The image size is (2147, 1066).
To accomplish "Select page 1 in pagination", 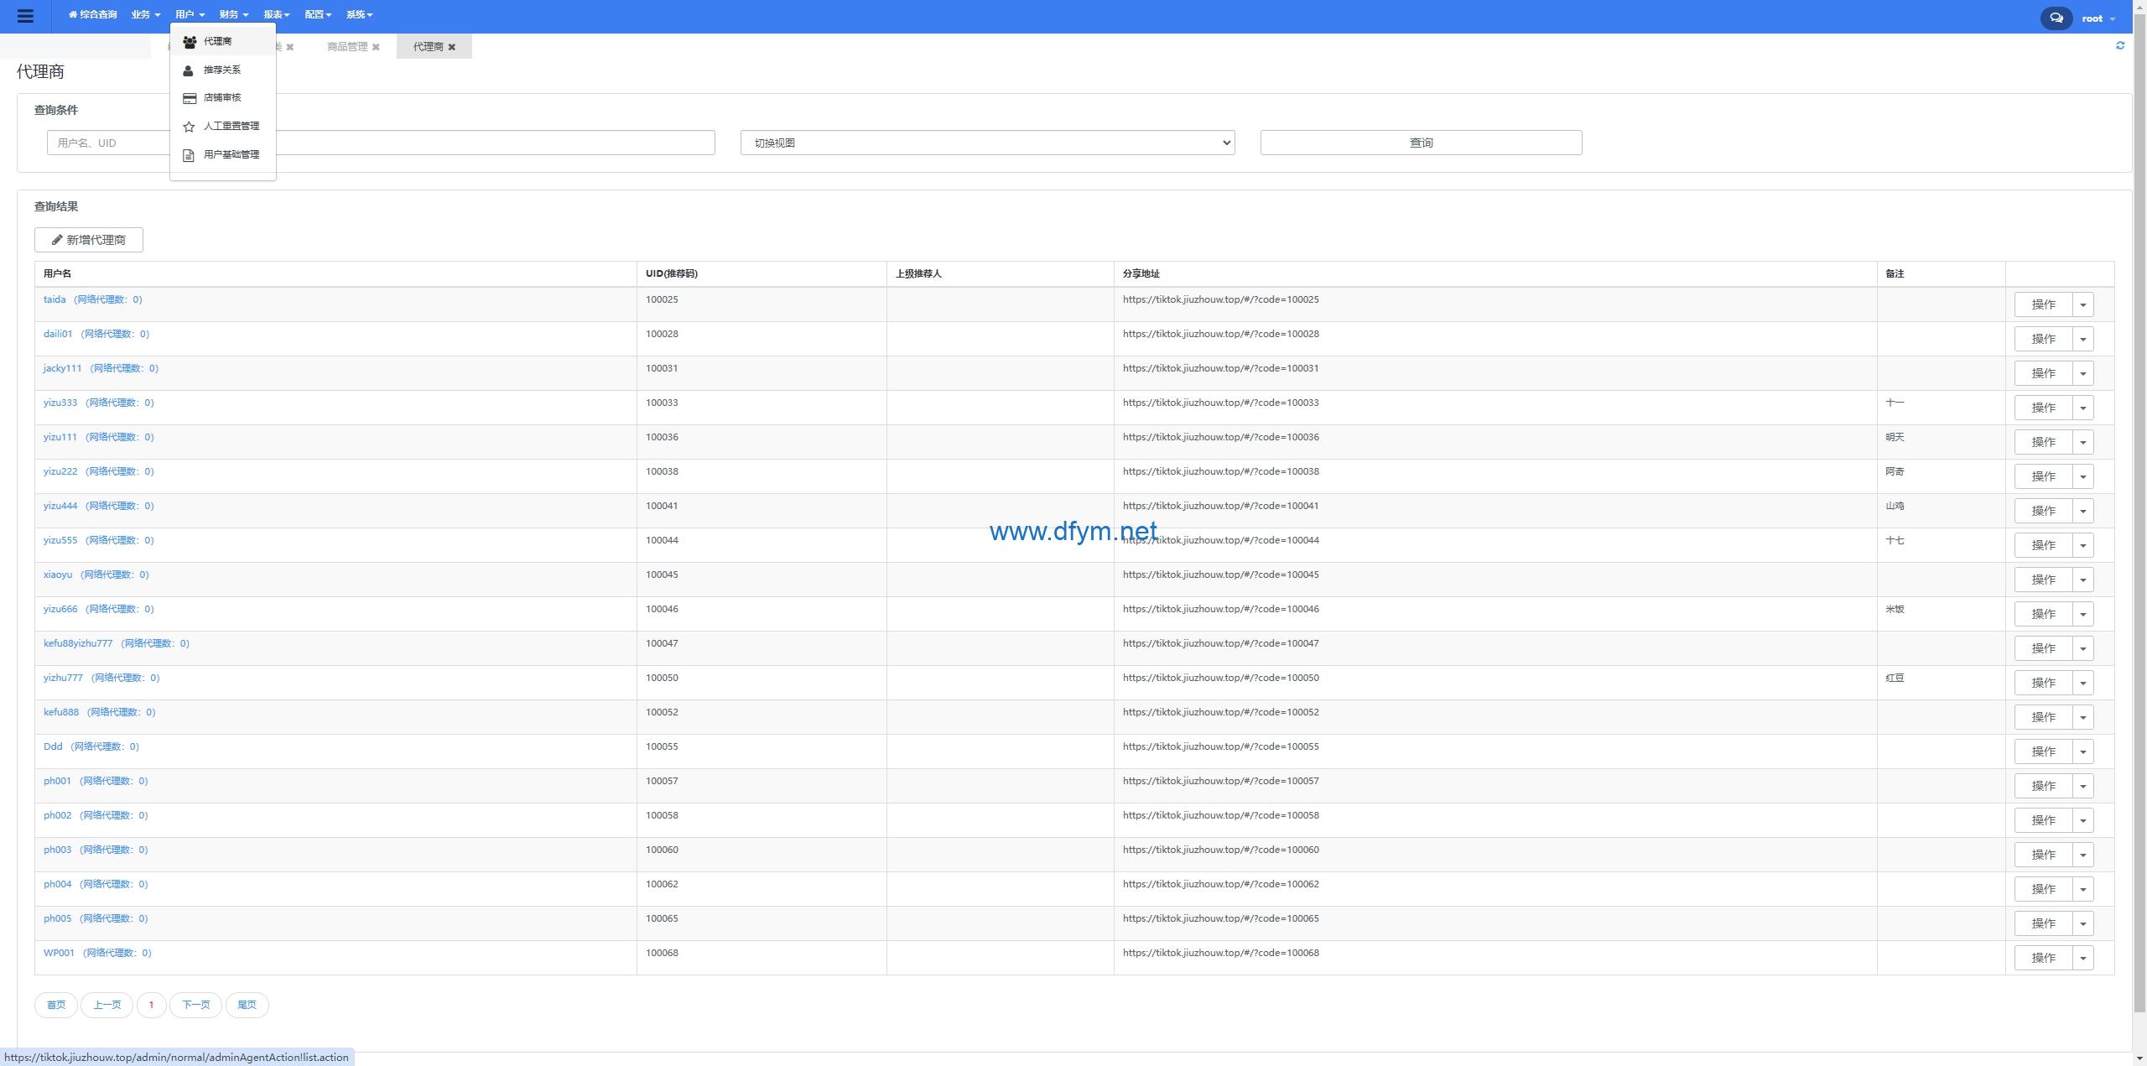I will click(x=151, y=1005).
